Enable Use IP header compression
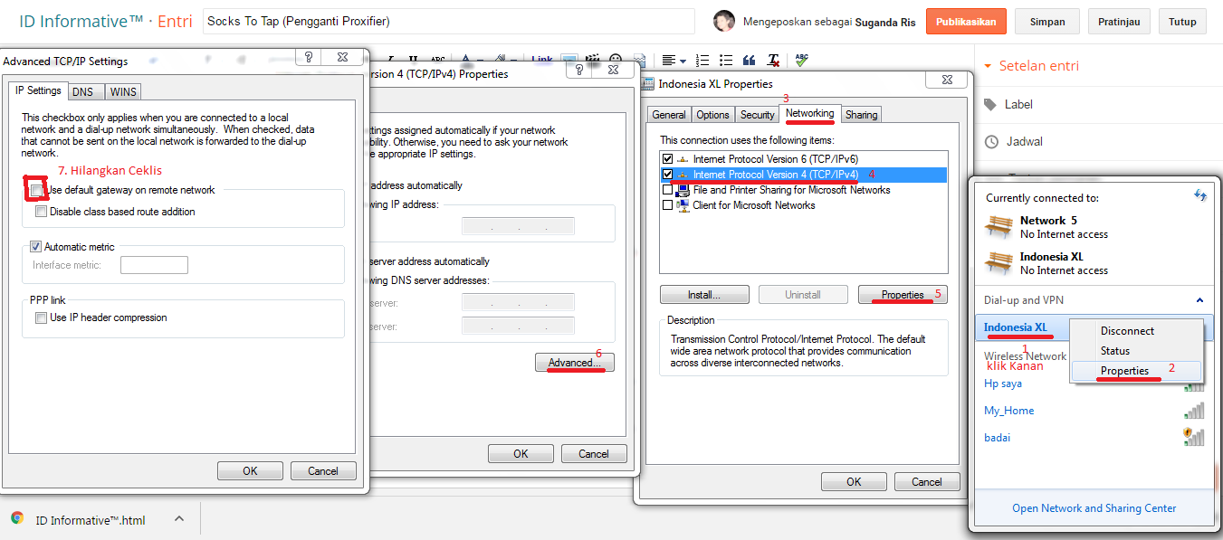1223x540 pixels. [x=42, y=317]
